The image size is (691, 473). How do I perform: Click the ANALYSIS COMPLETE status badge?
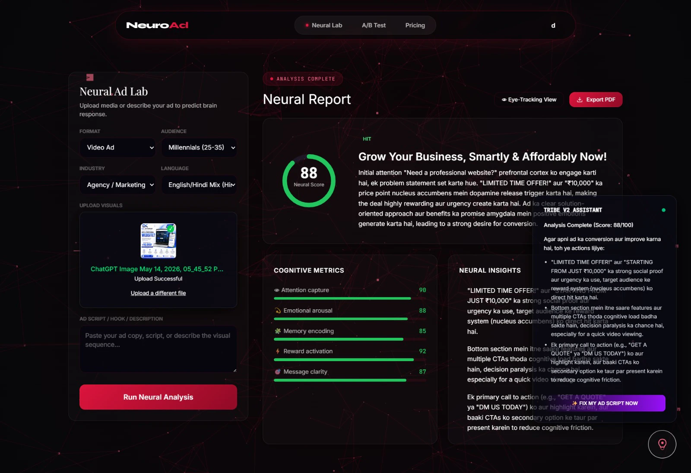[303, 79]
